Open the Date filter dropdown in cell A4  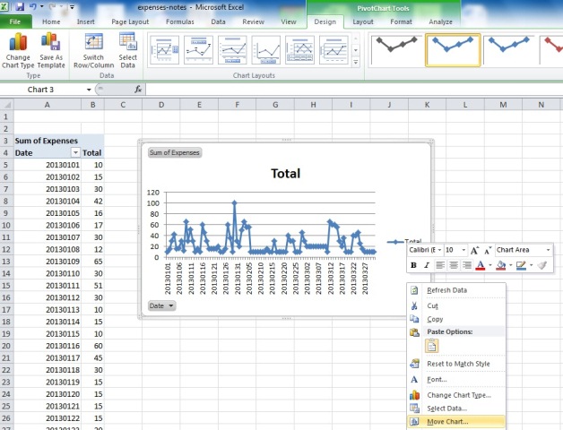click(x=75, y=153)
